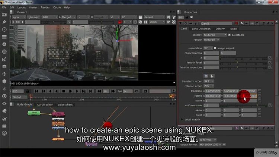Click the Card2 node name field
The height and width of the screenshot is (157, 279).
[216, 23]
